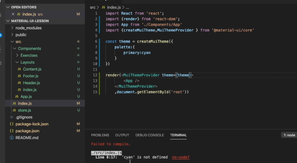The image size is (297, 163).
Task: Switch to the PROBLEMS panel tab
Action: (x=100, y=135)
